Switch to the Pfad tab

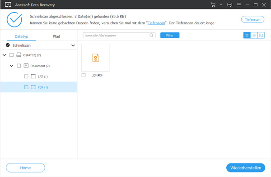[56, 36]
